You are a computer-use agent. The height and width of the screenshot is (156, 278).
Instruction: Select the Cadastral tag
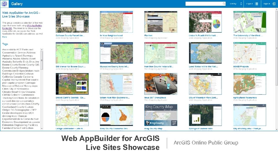(18, 74)
